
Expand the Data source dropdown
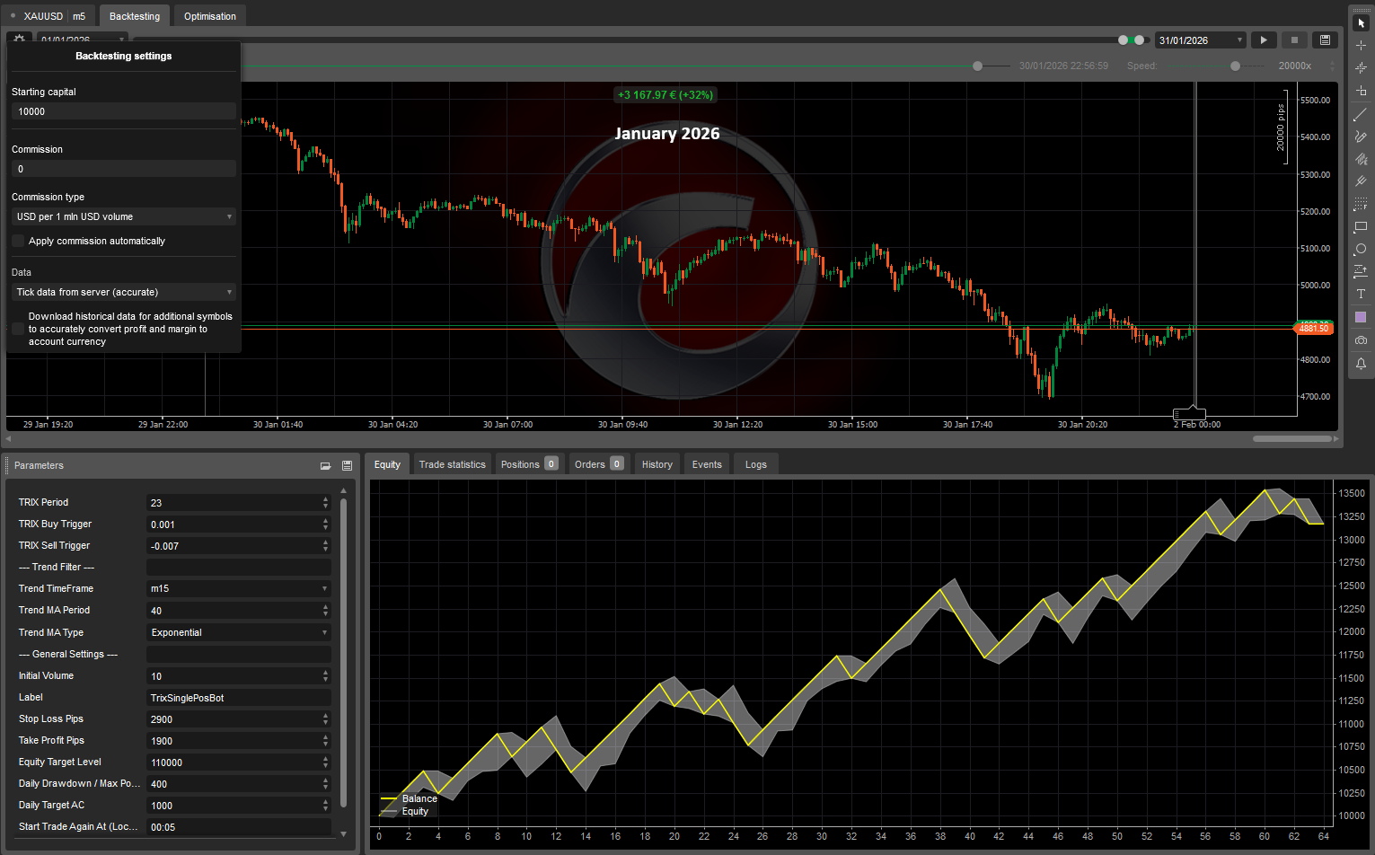coord(124,292)
